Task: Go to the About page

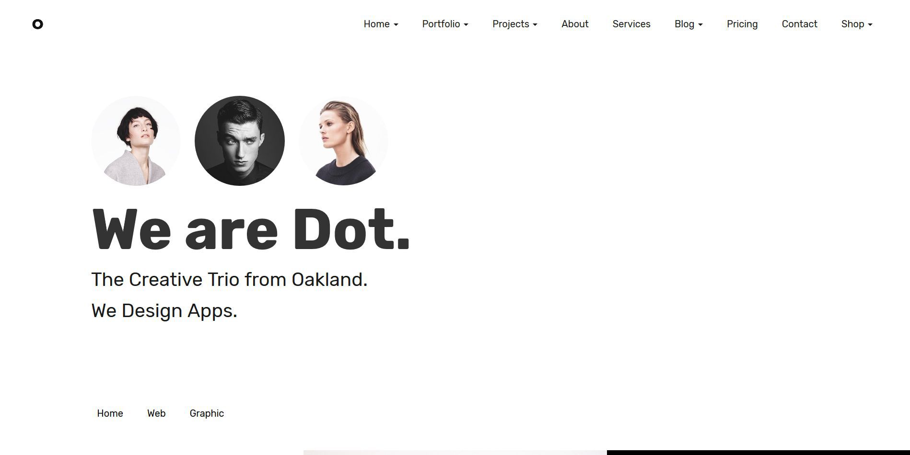Action: coord(575,24)
